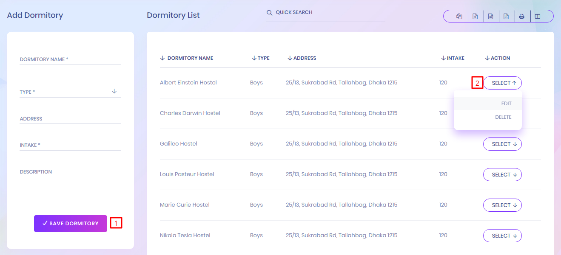Image resolution: width=561 pixels, height=255 pixels.
Task: Print the dormitory list
Action: pos(521,17)
